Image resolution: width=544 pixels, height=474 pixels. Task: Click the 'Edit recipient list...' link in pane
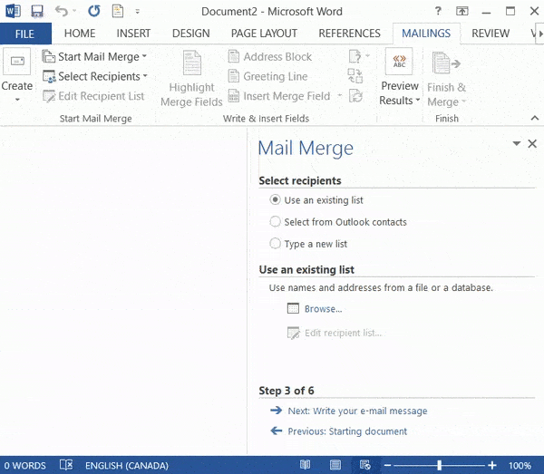tap(343, 333)
